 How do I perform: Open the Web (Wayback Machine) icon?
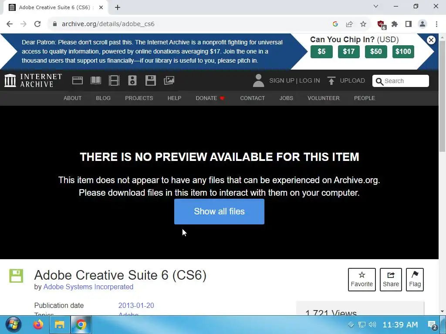(x=78, y=80)
